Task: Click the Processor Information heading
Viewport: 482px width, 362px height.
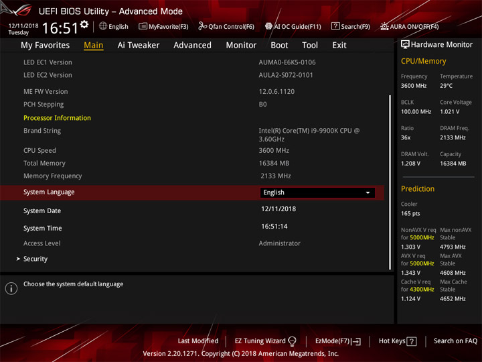Action: pos(57,118)
